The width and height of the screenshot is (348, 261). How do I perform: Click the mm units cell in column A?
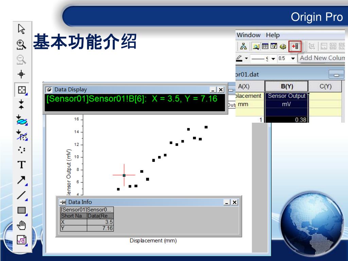[250, 104]
